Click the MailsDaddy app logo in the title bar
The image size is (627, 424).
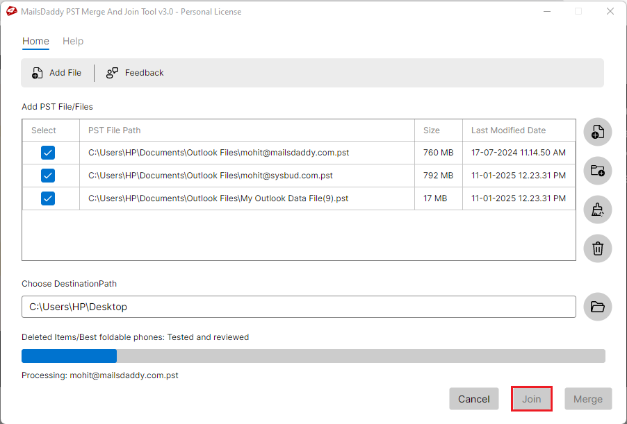12,11
